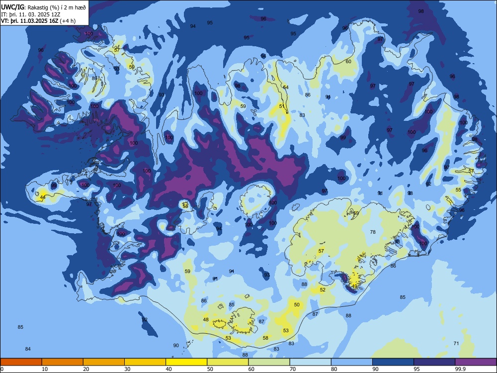The image size is (497, 373).
Task: Click the humidity value '48' on the map
Action: pos(206,319)
